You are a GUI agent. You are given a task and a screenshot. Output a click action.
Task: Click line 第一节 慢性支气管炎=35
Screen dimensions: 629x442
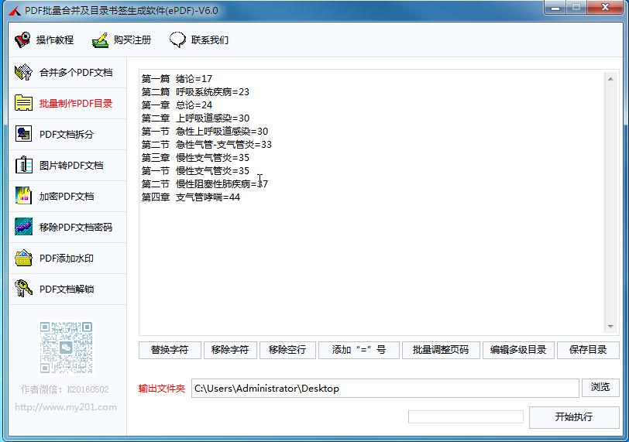click(195, 171)
